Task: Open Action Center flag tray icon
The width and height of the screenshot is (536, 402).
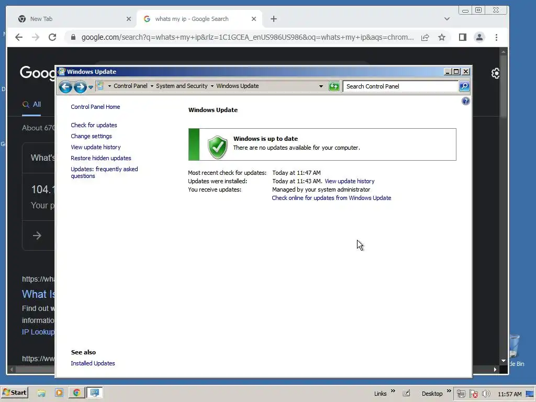Action: [x=473, y=394]
